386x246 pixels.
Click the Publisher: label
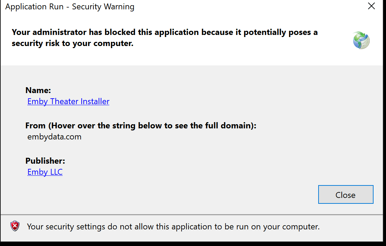click(45, 161)
